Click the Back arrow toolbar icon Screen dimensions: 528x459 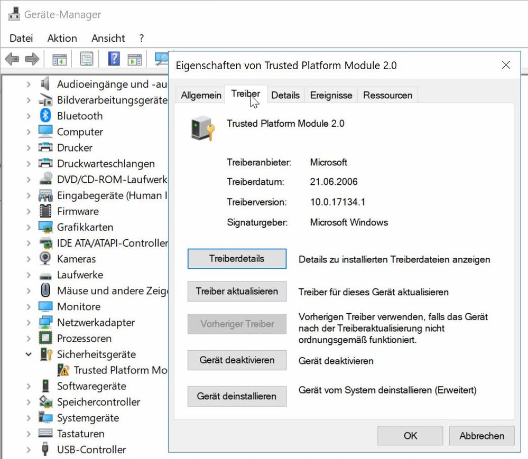coord(12,59)
